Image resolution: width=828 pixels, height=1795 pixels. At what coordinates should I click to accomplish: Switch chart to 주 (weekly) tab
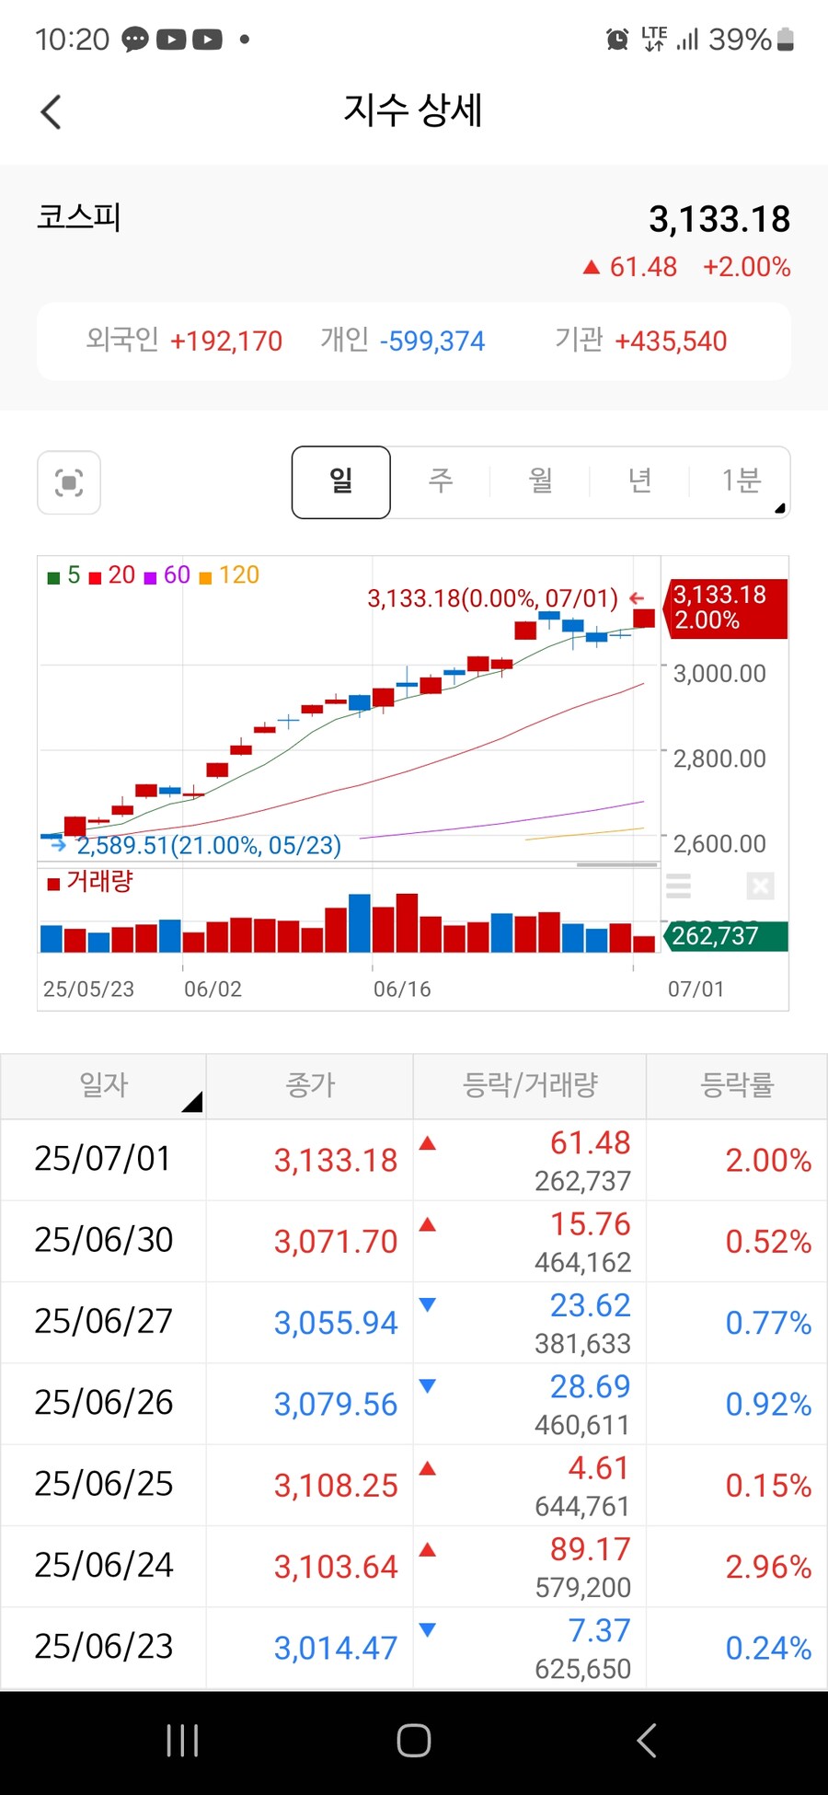(x=441, y=481)
